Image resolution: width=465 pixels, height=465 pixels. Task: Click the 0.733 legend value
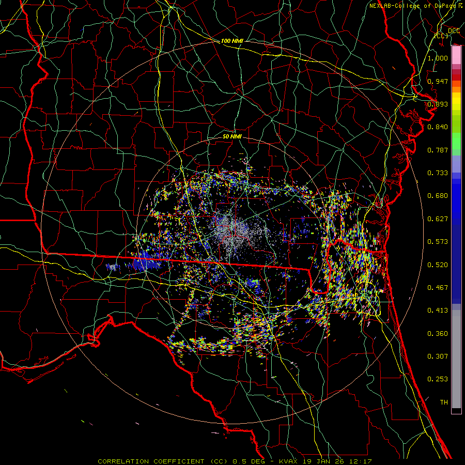coord(438,173)
